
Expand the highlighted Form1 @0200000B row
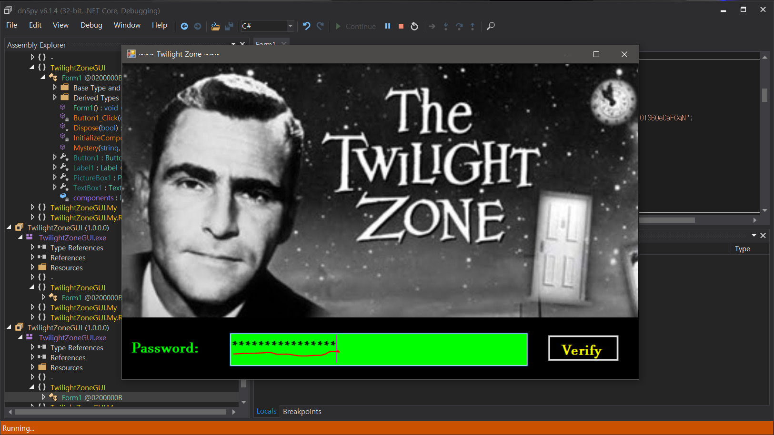(x=43, y=397)
